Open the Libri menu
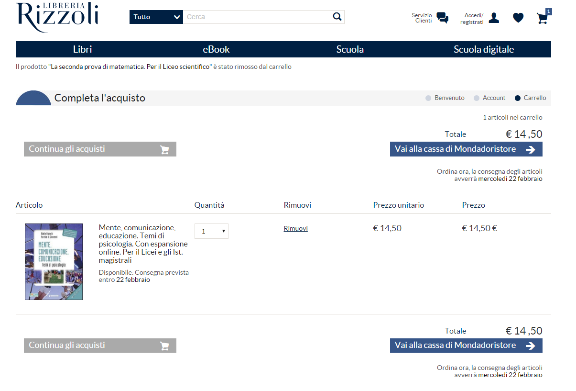 pos(83,49)
